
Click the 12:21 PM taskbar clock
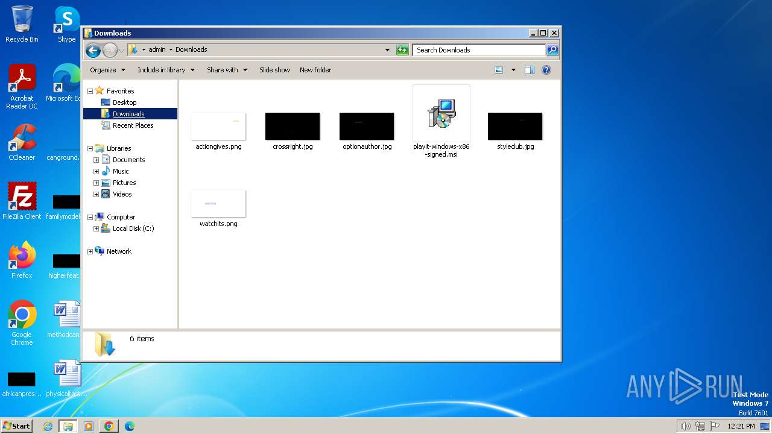(x=741, y=426)
